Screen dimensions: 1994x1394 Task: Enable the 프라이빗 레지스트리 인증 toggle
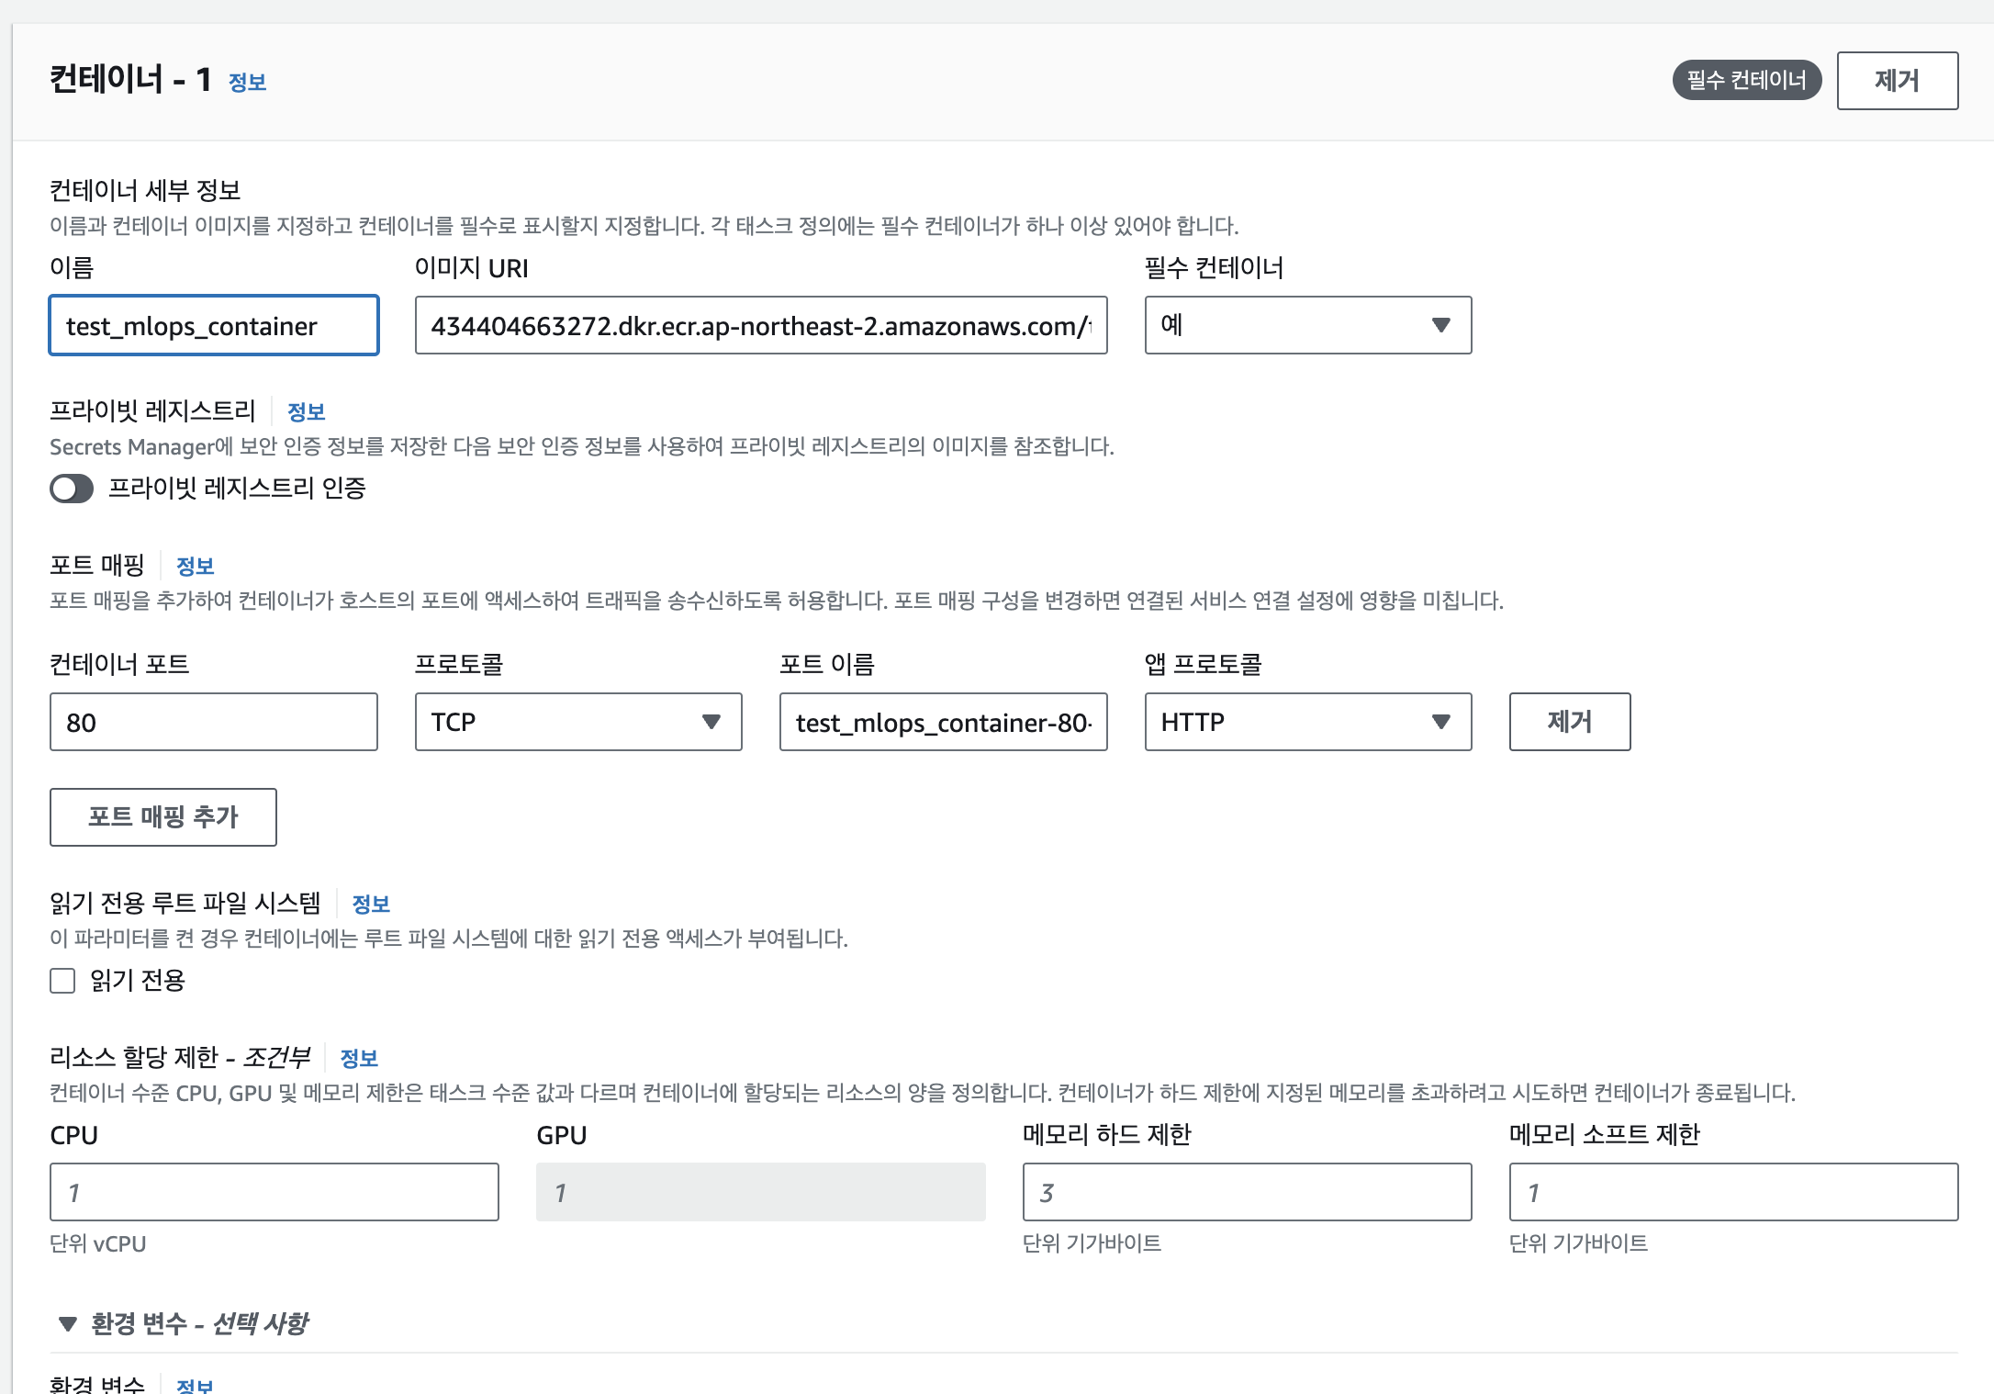pos(72,489)
